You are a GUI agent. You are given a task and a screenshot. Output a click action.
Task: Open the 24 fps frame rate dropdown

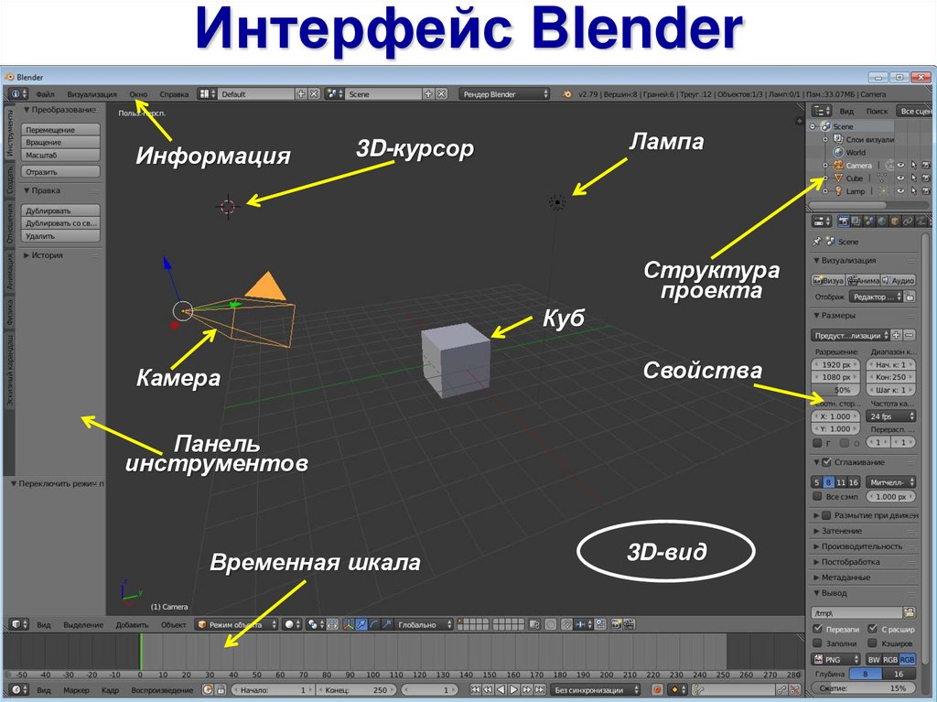point(891,416)
